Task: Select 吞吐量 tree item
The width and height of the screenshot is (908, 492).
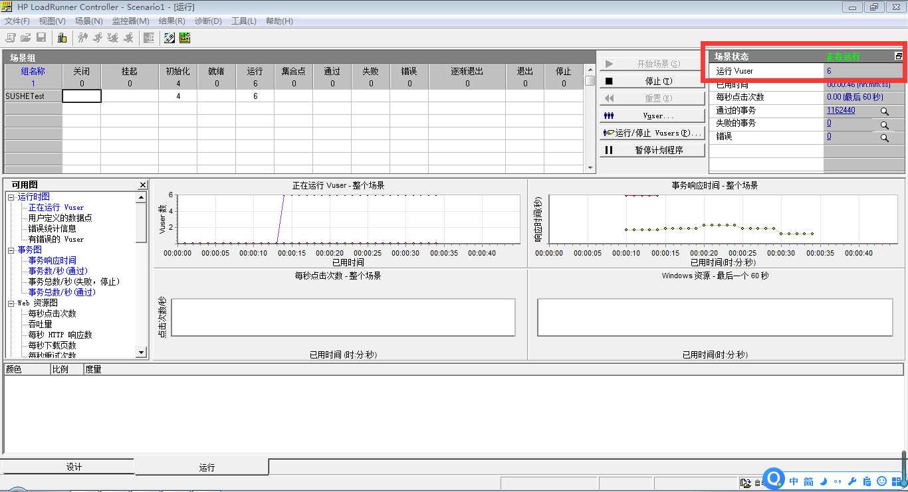Action: point(40,324)
